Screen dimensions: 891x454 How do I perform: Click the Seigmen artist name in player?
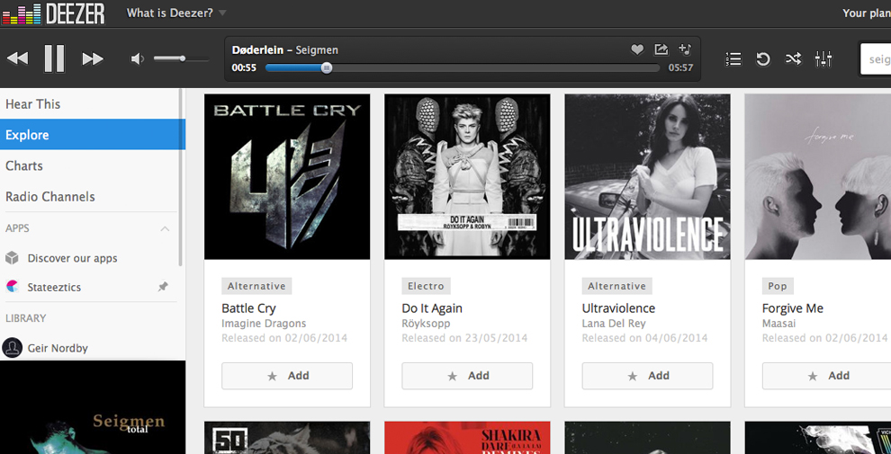pyautogui.click(x=317, y=50)
